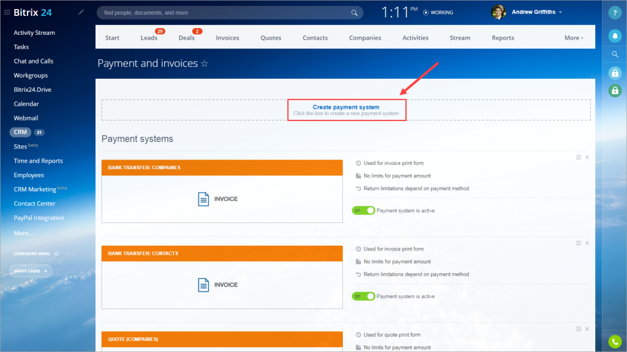Expand More... in the left sidebar

25,233
